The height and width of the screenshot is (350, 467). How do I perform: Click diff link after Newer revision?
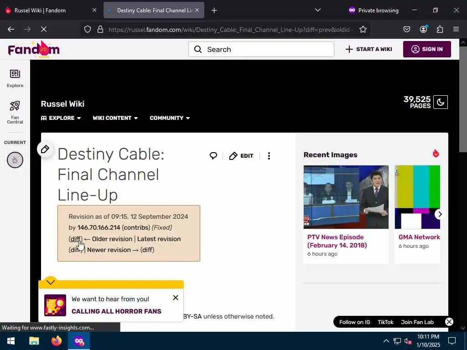(x=147, y=250)
